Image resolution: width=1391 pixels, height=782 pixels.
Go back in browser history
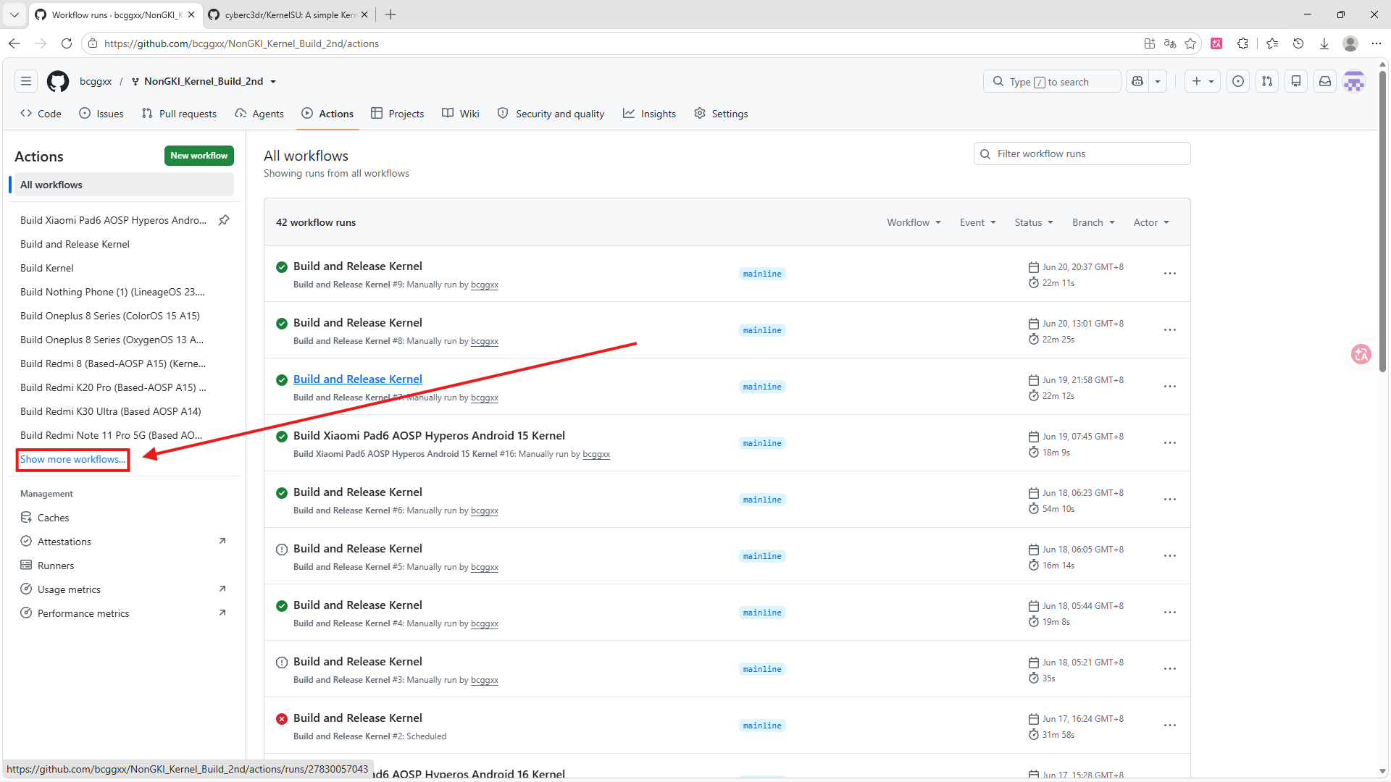point(14,43)
